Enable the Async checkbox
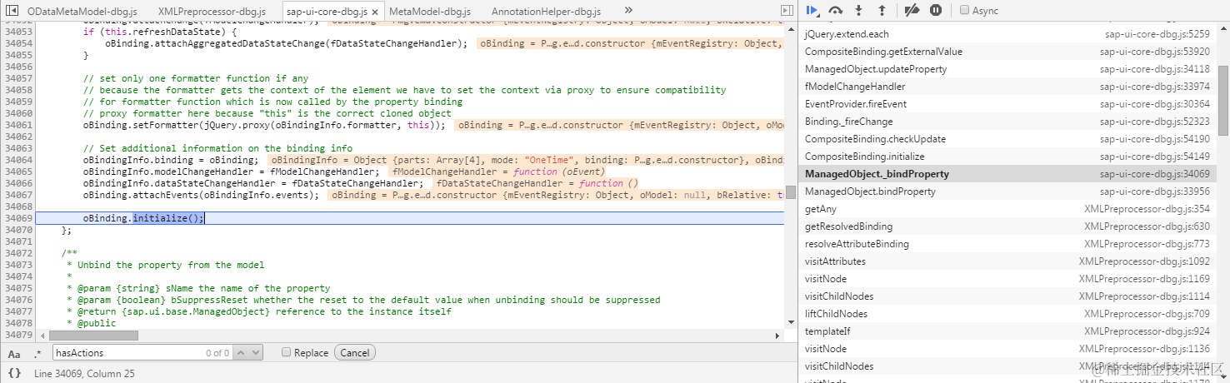 pyautogui.click(x=964, y=11)
